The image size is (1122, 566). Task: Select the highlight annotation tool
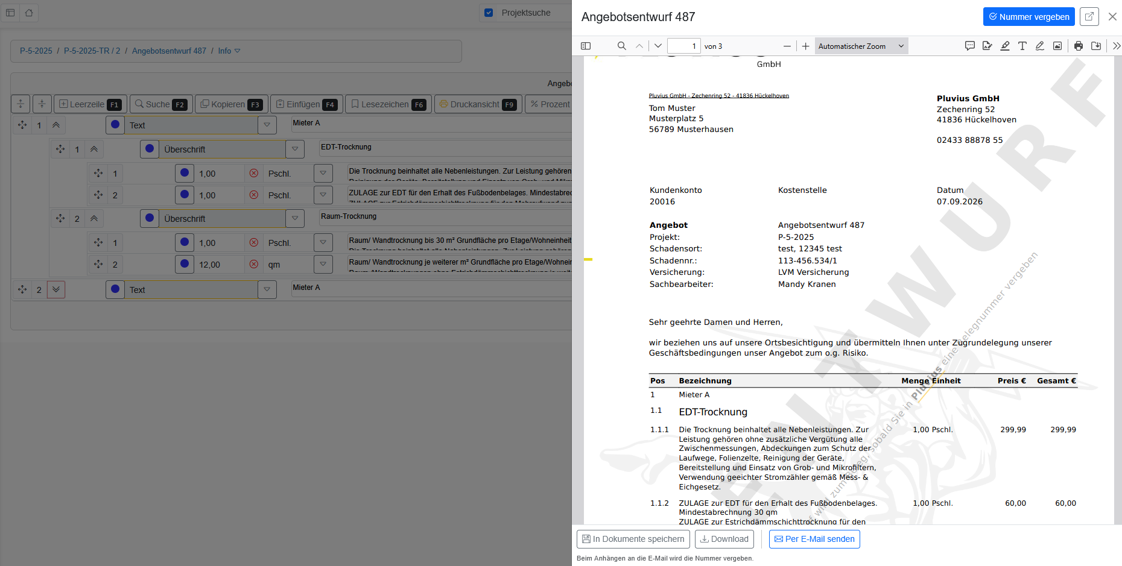point(1005,46)
